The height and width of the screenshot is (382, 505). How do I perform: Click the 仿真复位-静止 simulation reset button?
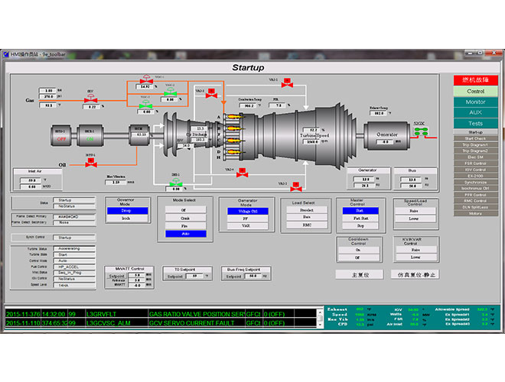point(415,274)
